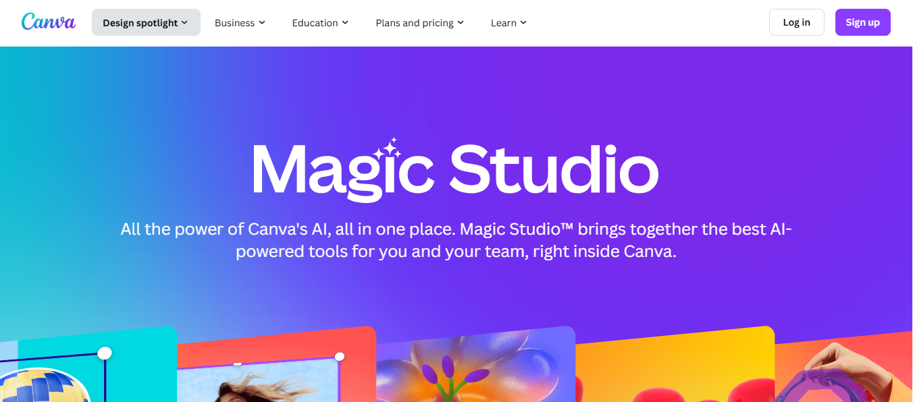Click the round handle on the balloon card

click(105, 353)
